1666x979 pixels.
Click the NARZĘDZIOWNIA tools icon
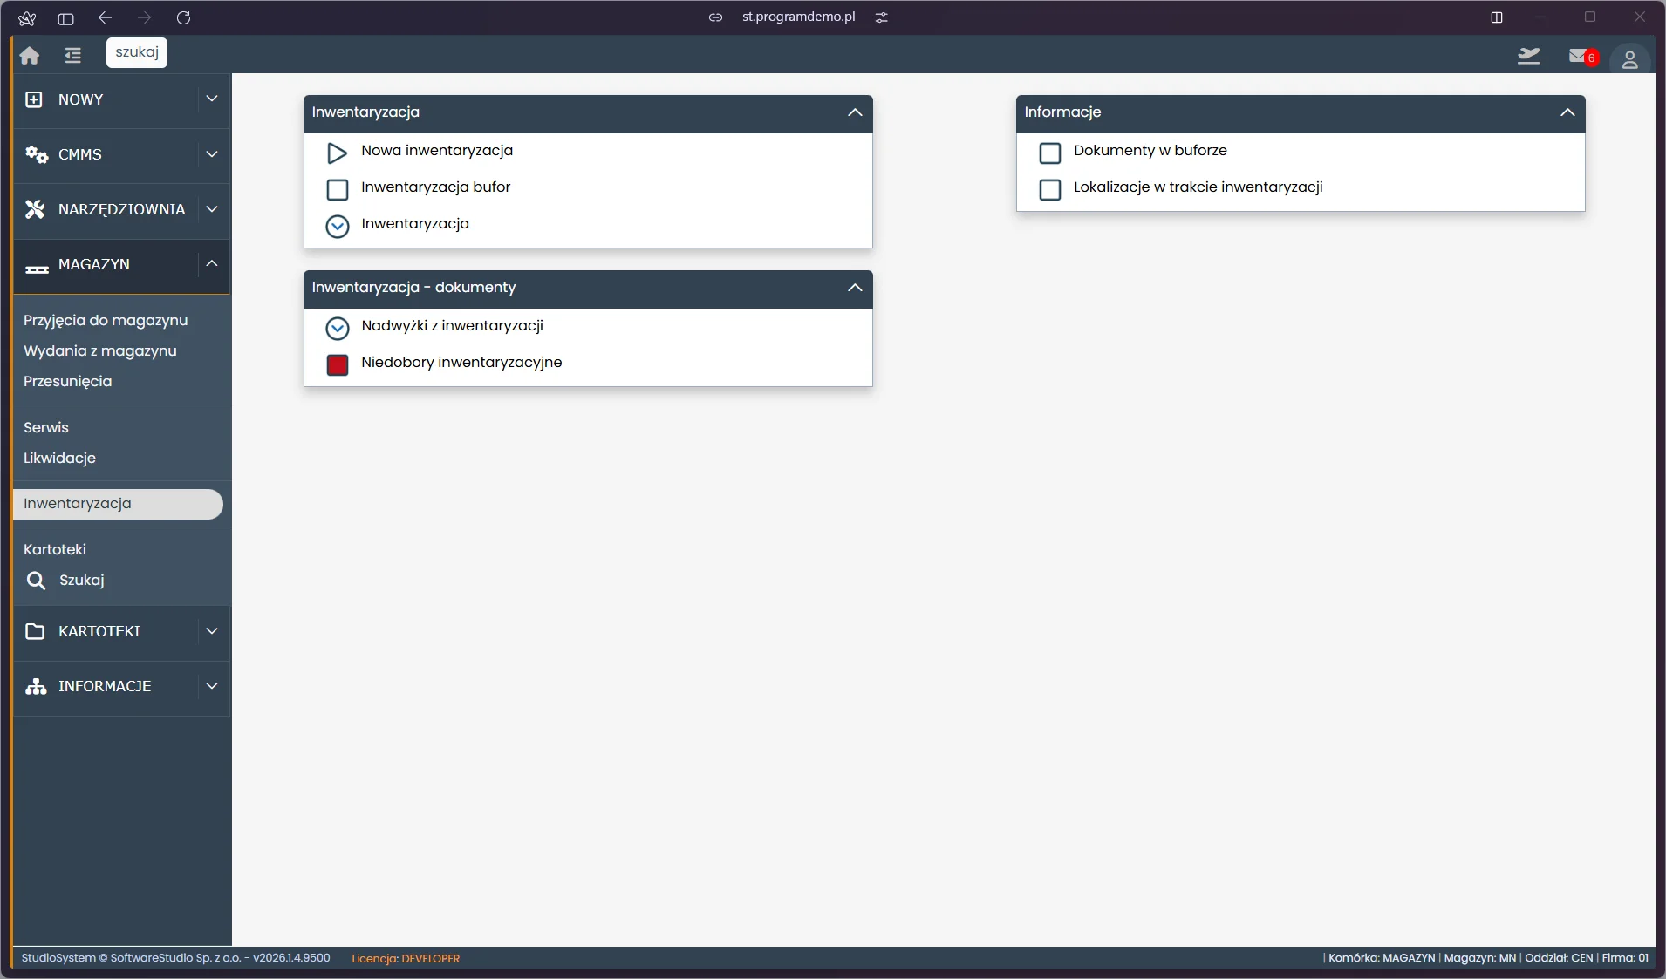35,209
